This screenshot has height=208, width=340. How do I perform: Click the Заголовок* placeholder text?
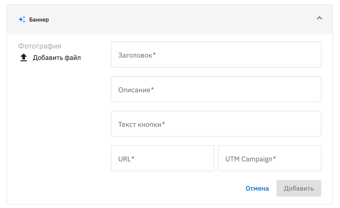(137, 55)
